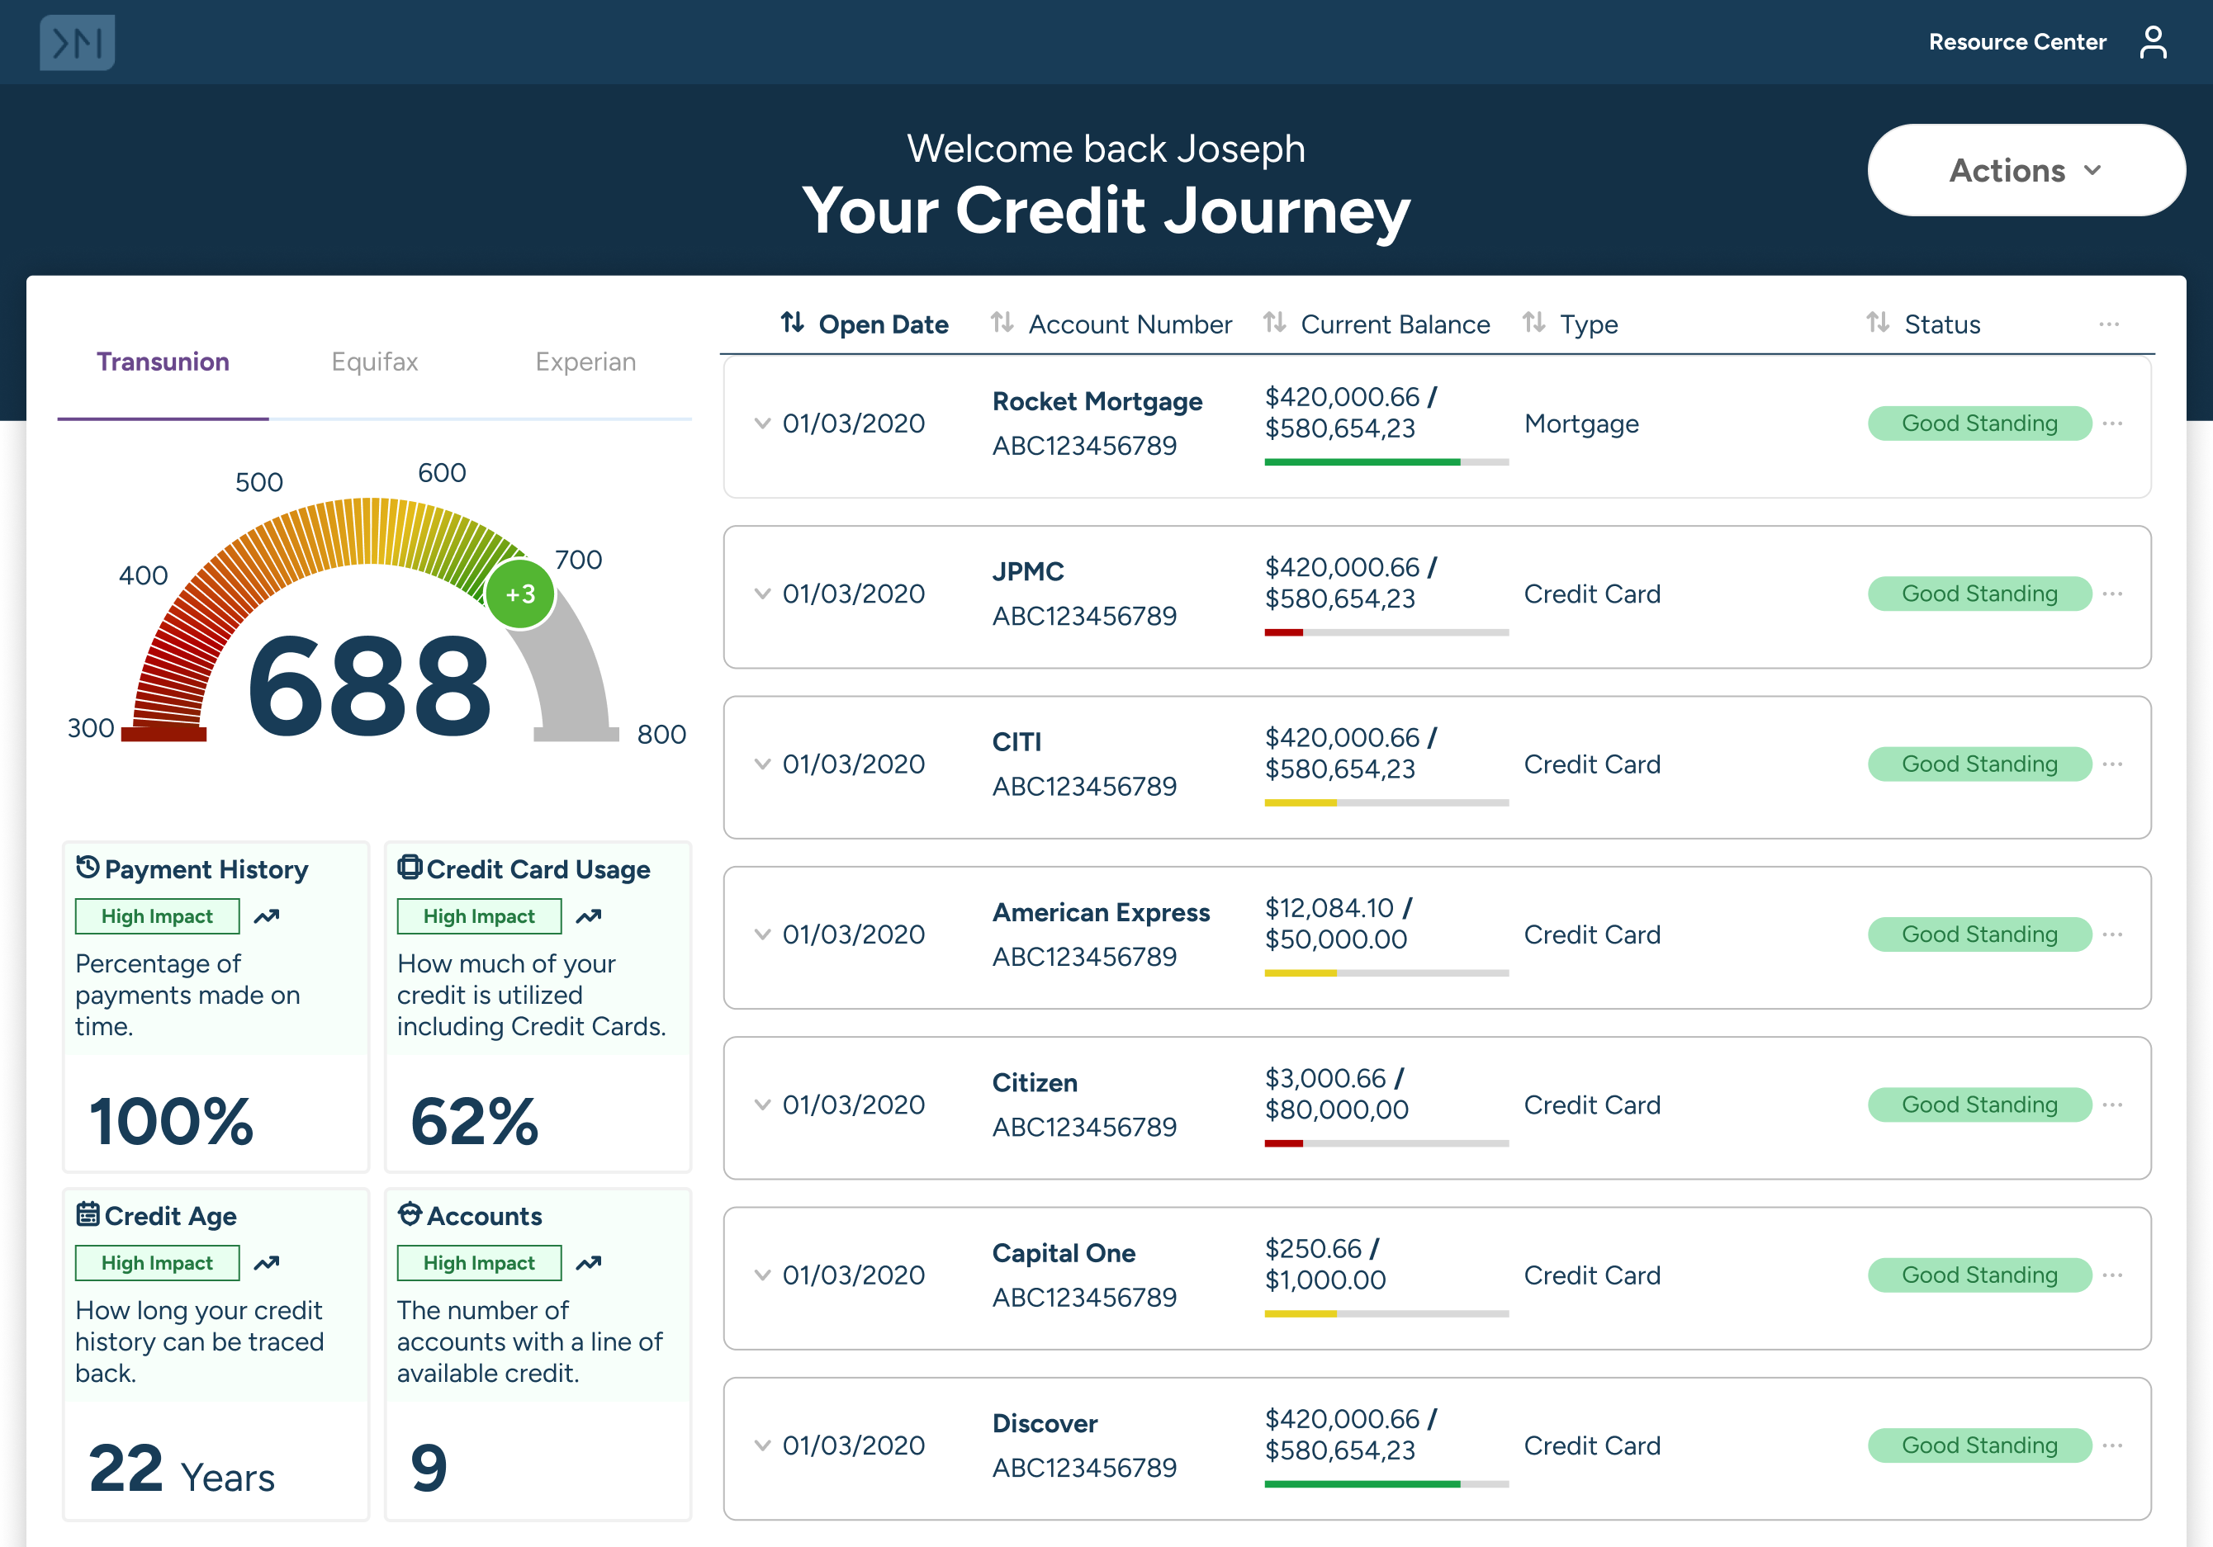
Task: Open the Discover row more options
Action: (x=2111, y=1445)
